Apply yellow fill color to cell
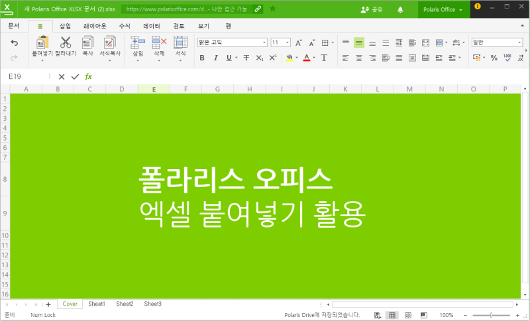The image size is (530, 321). [x=290, y=58]
